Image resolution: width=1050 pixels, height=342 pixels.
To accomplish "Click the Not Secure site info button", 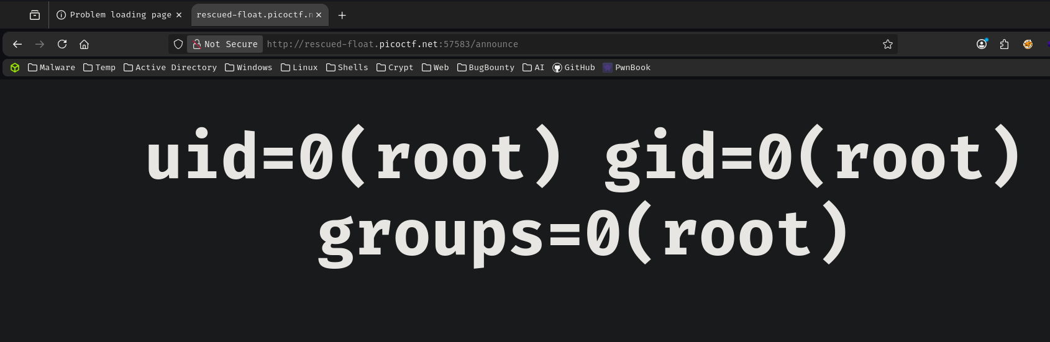I will [x=225, y=44].
